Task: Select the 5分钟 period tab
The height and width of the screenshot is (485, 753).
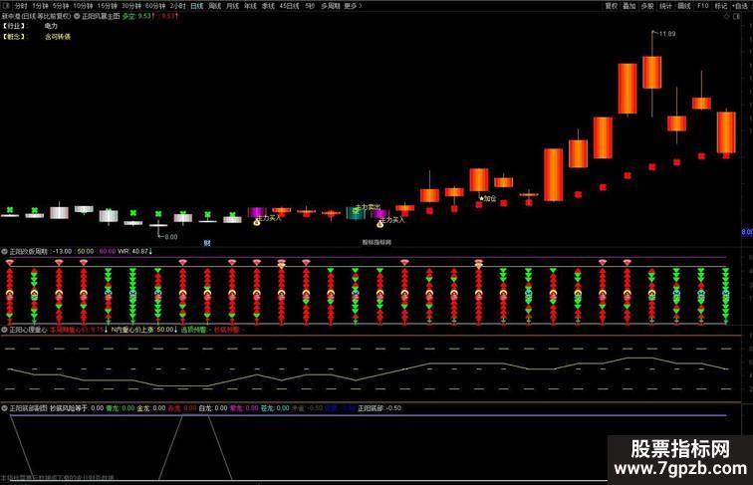Action: [61, 6]
